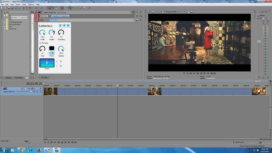Viewport: 272px width, 153px height.
Task: Click the Letterbox 'P' presets button
Action: click(x=68, y=25)
